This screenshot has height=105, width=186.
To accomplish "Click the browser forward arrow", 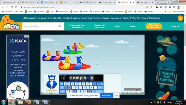I will (x=7, y=7).
